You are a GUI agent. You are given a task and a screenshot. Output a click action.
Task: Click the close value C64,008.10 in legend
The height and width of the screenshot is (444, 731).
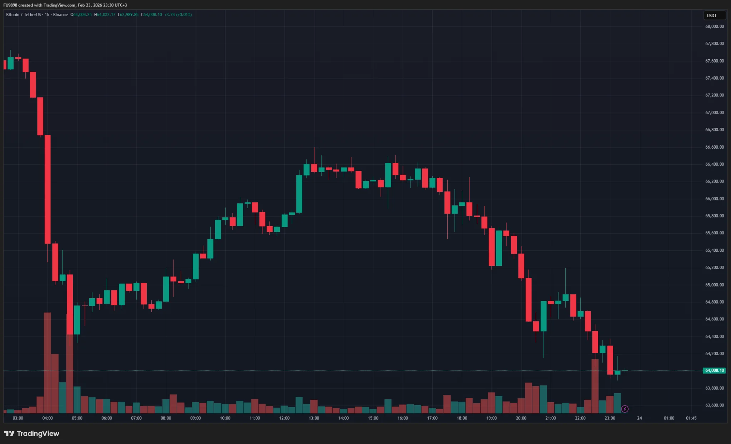(x=151, y=15)
